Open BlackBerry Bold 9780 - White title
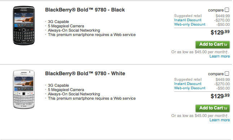This screenshot has height=140, width=233. pyautogui.click(x=85, y=73)
